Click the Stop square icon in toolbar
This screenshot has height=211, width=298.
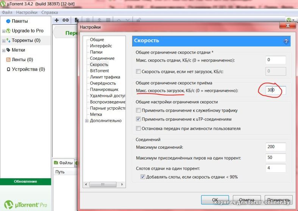tap(108, 20)
